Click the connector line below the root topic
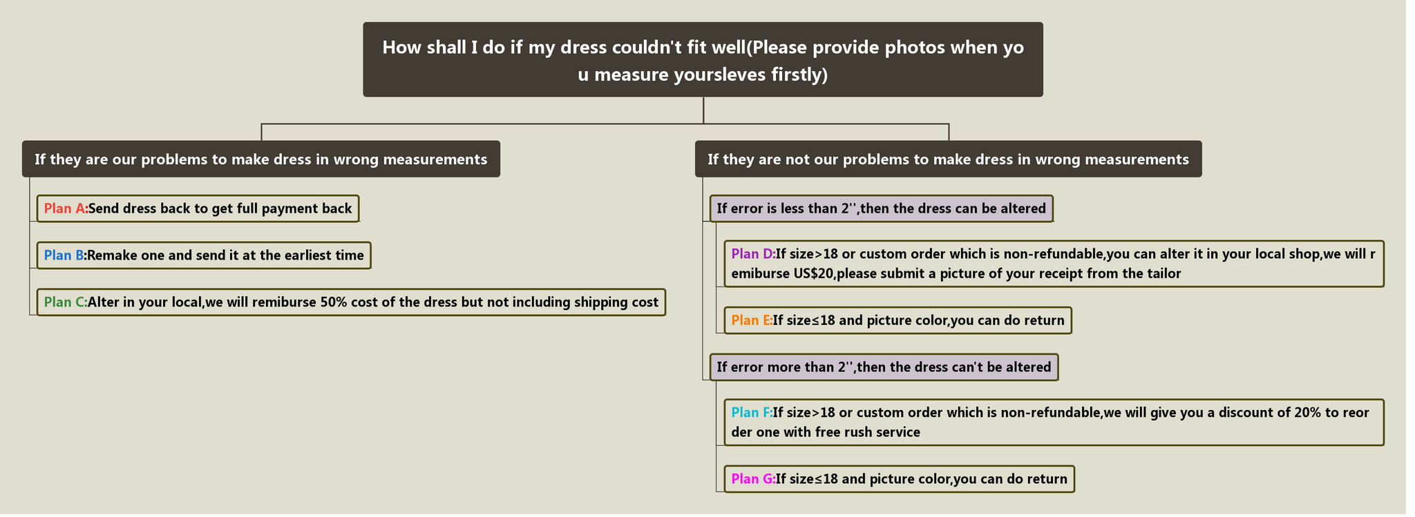Screen dimensions: 1415x517 point(703,110)
